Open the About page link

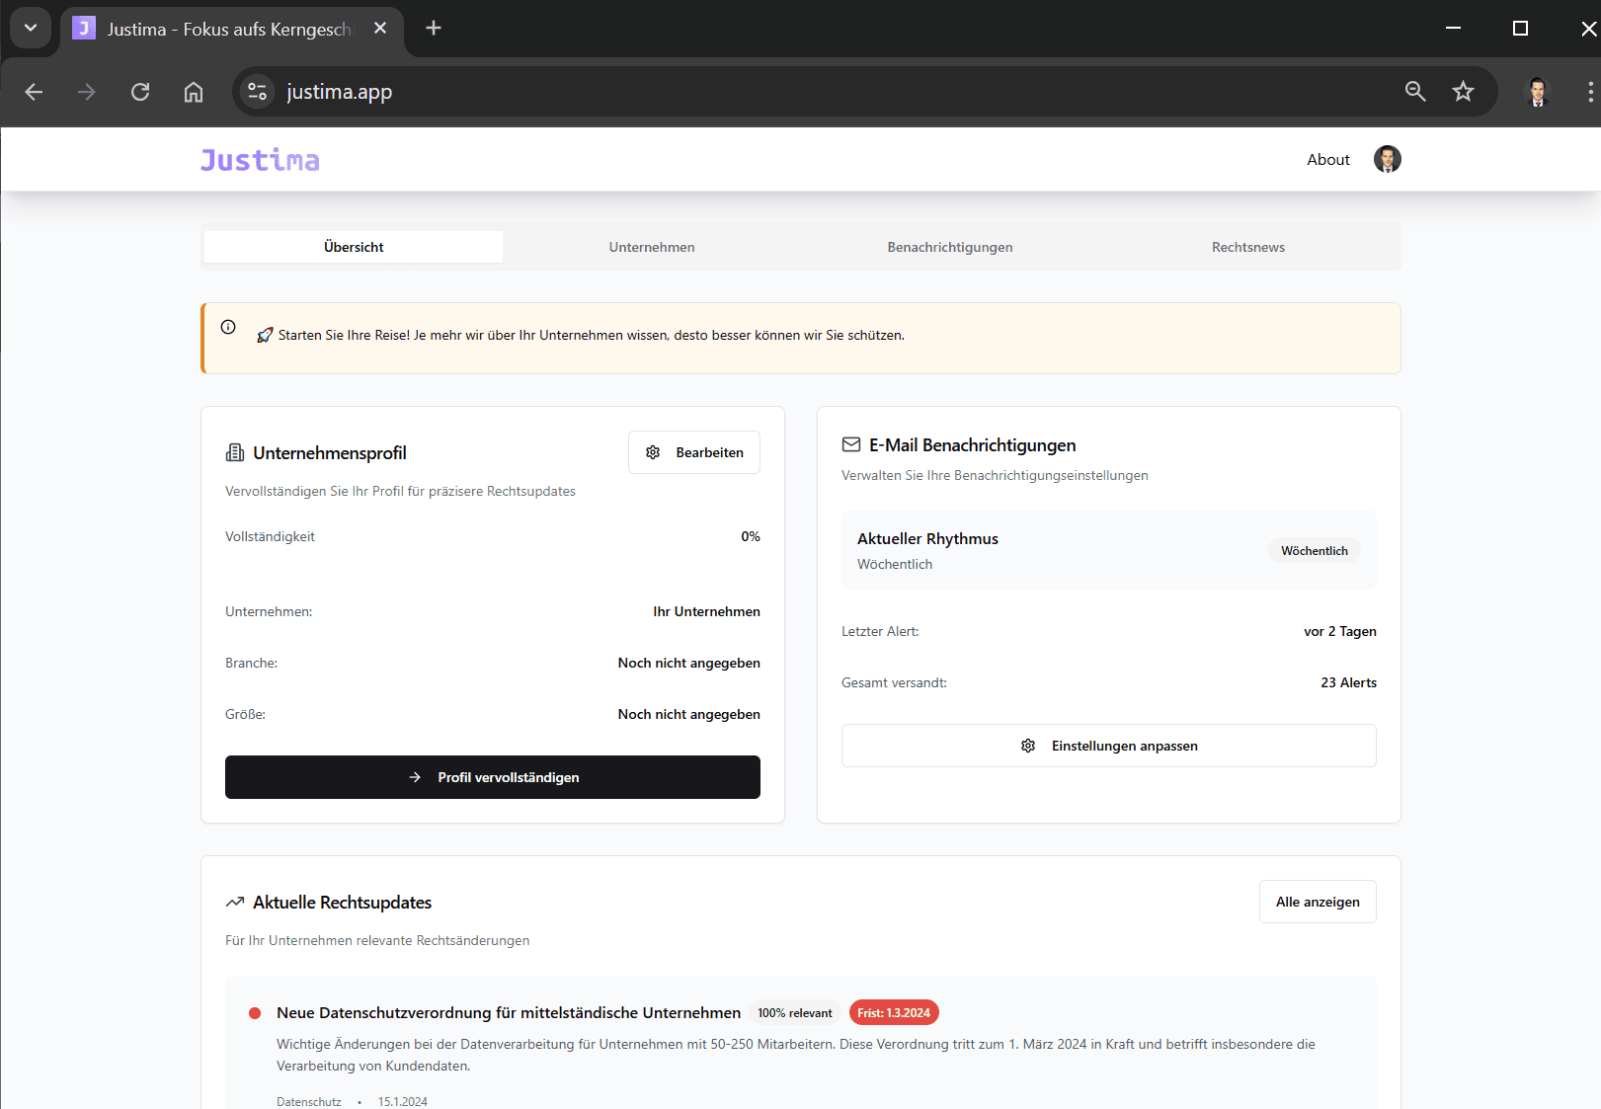[1327, 160]
